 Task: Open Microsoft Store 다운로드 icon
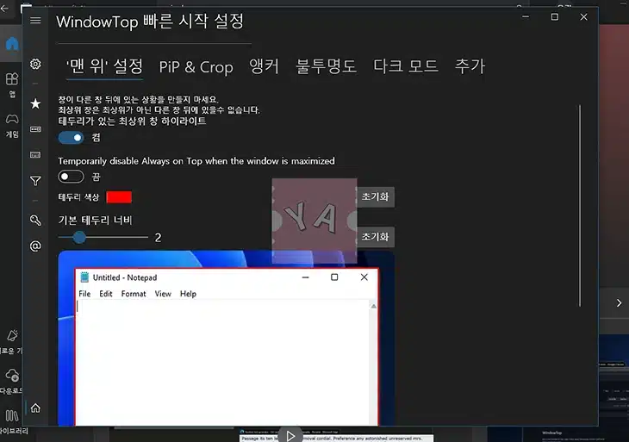click(12, 381)
